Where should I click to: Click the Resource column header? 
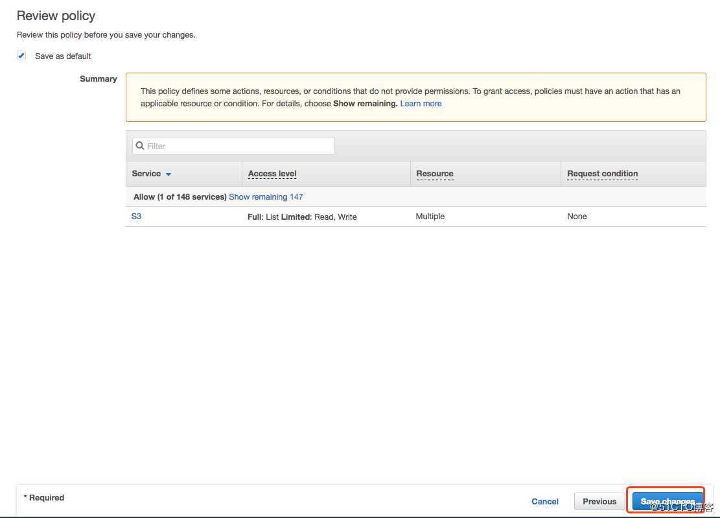(x=434, y=174)
